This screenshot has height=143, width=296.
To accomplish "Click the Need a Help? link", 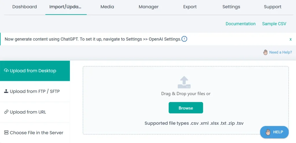I will (x=280, y=52).
